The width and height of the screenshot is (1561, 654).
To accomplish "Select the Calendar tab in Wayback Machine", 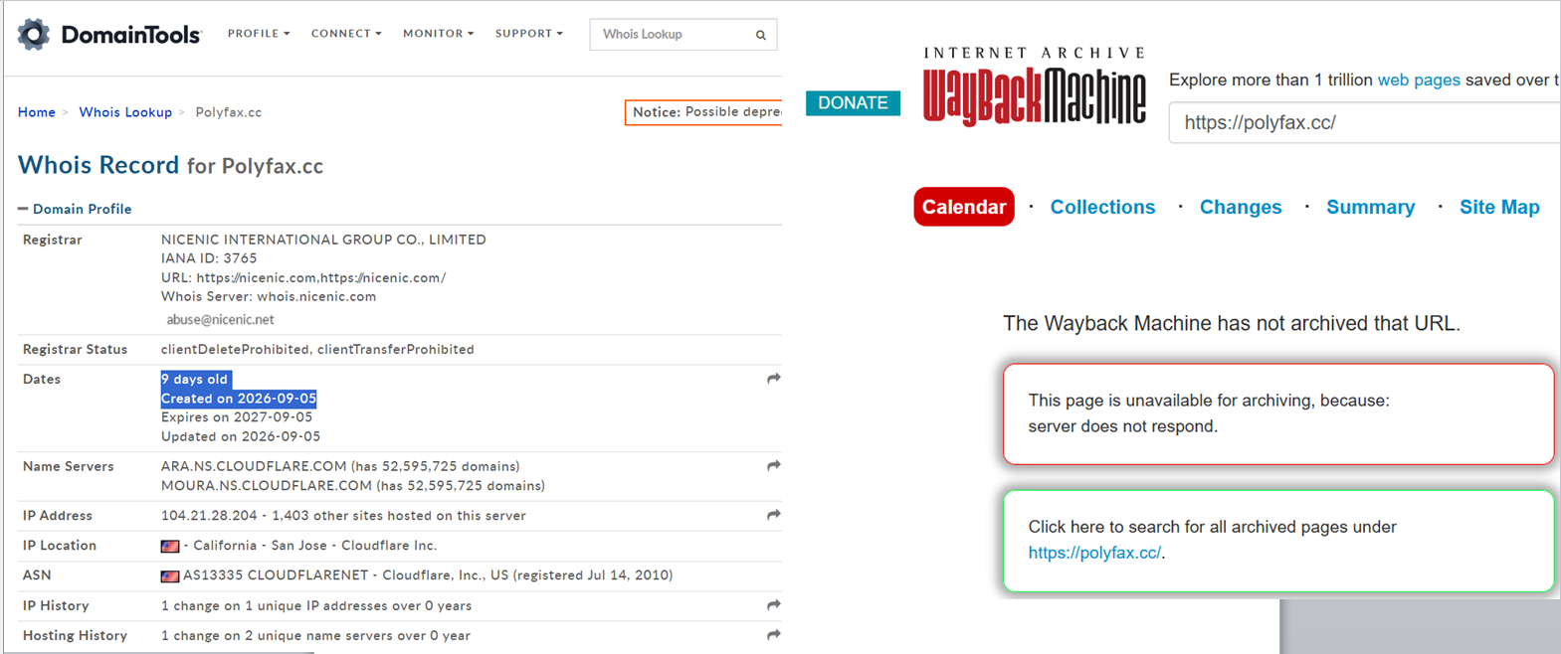I will tap(964, 207).
